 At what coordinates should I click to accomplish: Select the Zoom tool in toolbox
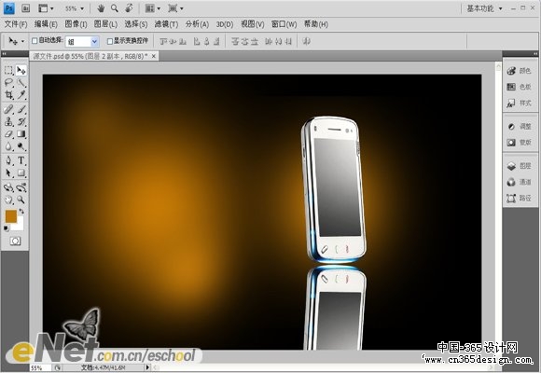(21, 200)
